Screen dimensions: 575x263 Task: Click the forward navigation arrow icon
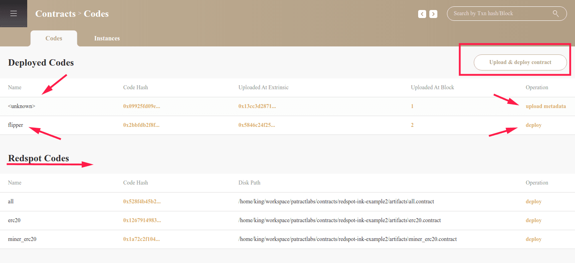coord(433,14)
